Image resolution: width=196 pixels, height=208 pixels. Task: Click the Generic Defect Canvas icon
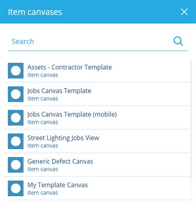(x=16, y=165)
